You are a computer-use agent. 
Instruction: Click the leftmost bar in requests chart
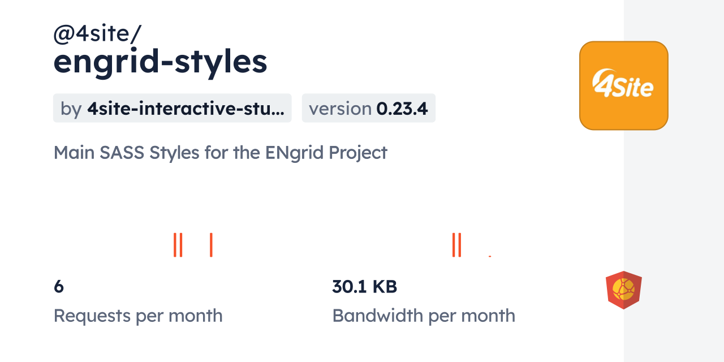click(x=175, y=245)
